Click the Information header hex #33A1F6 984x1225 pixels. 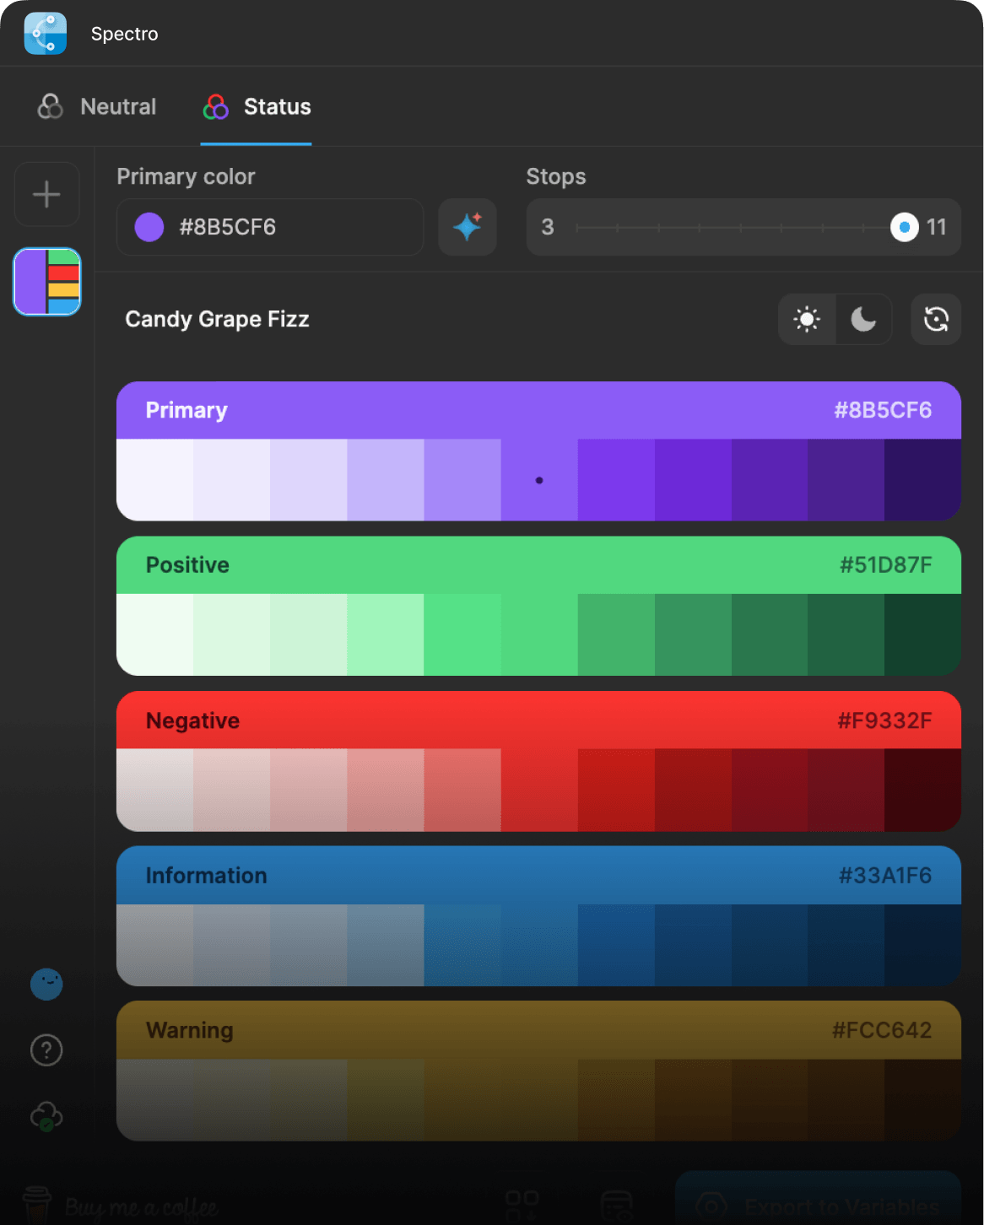885,876
